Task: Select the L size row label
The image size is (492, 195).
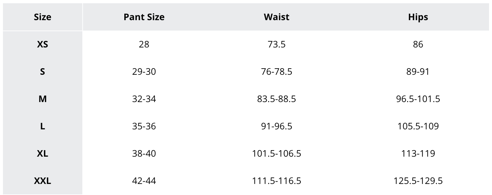Action: click(43, 126)
